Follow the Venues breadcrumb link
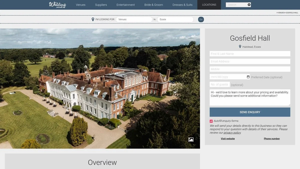This screenshot has height=169, width=300. (281, 13)
